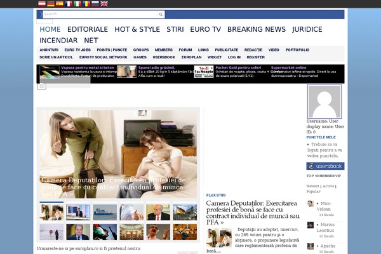Select the Italian flag icon
Viewport: 381px width, 254px height.
tap(77, 4)
